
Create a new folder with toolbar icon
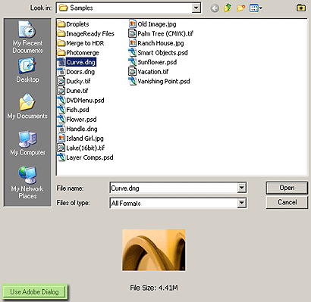(240, 8)
